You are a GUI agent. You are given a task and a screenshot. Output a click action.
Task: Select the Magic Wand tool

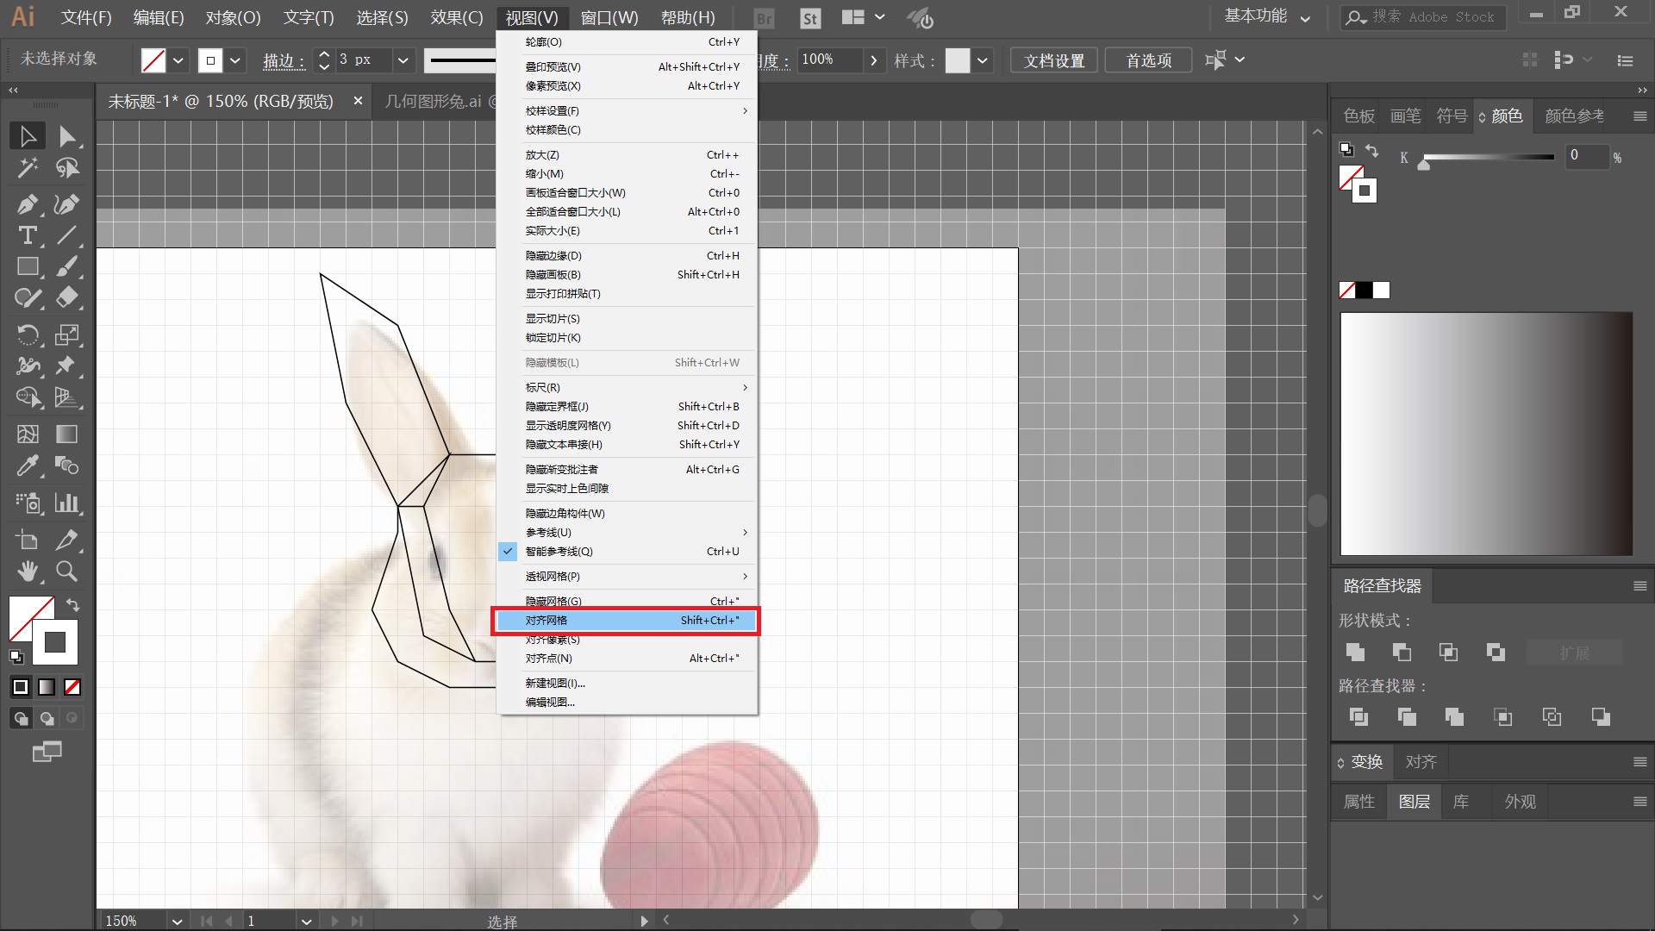pyautogui.click(x=27, y=167)
